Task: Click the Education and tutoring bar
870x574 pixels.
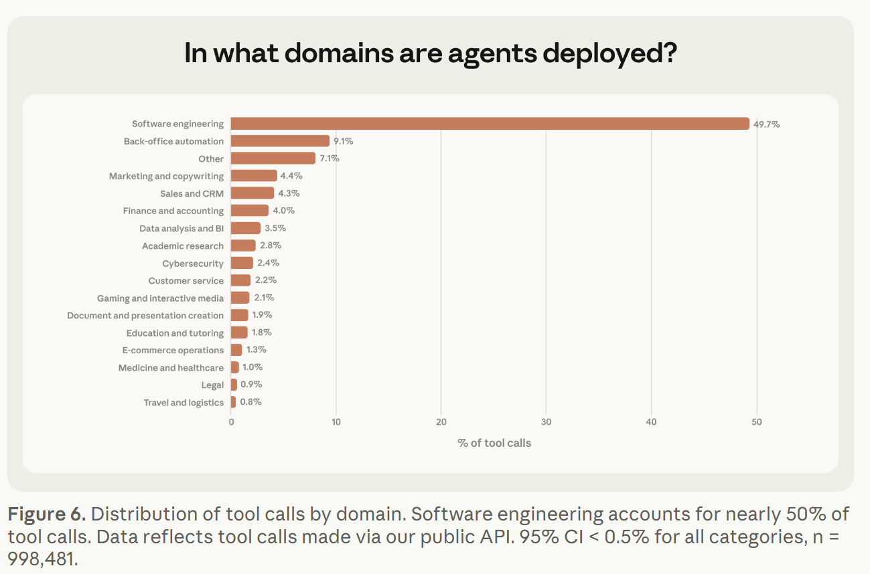Action: 239,332
